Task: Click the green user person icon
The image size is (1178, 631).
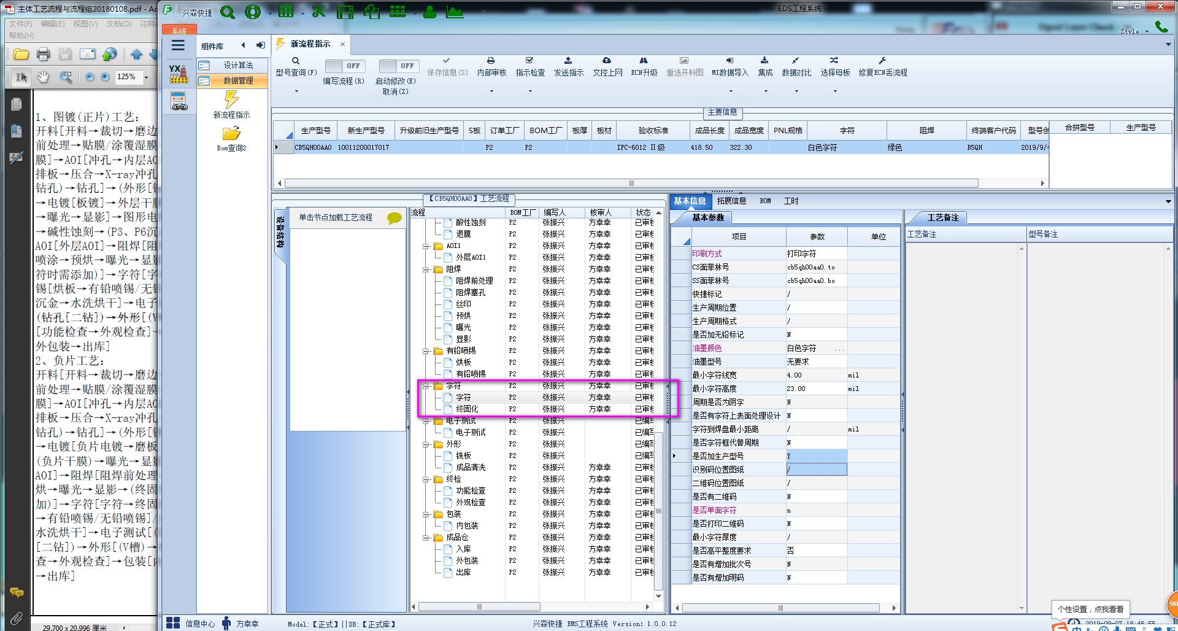Action: 430,12
